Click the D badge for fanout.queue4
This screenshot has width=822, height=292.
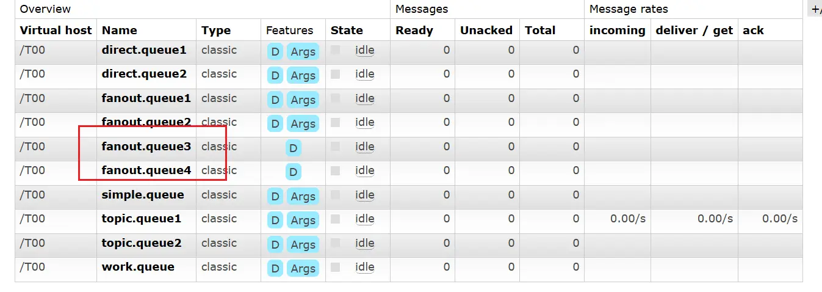294,172
